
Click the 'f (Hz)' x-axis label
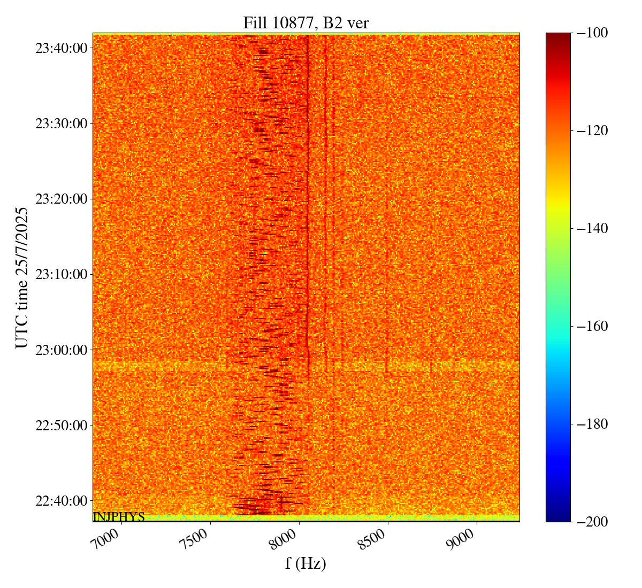(x=305, y=563)
